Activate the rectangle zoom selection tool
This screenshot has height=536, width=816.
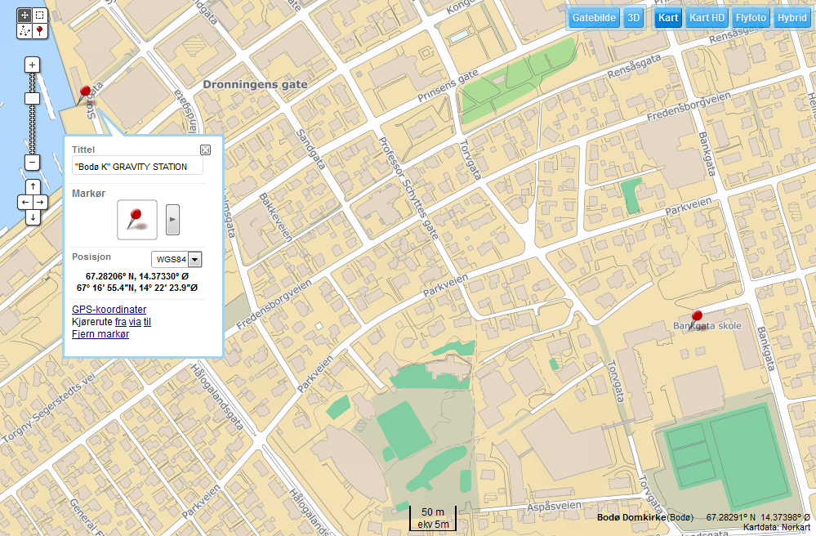click(x=40, y=15)
